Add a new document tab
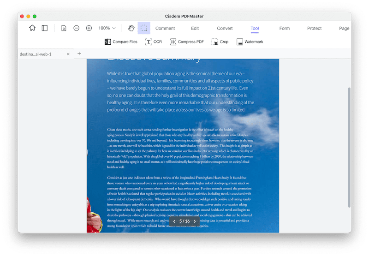The image size is (369, 256). click(79, 54)
